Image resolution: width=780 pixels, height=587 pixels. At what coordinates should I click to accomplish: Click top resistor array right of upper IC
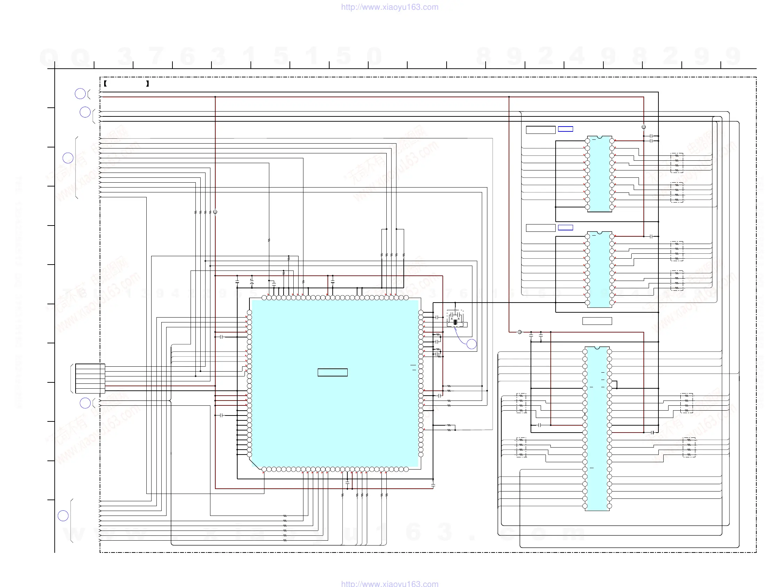(676, 163)
